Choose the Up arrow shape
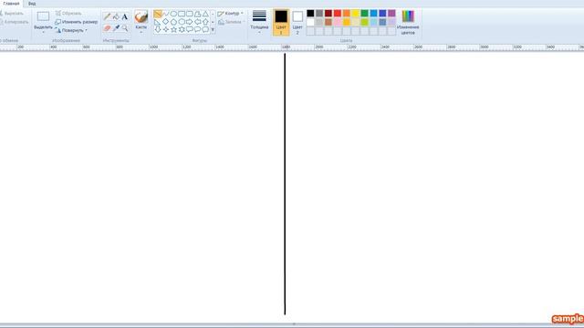The height and width of the screenshot is (328, 584). (205, 22)
